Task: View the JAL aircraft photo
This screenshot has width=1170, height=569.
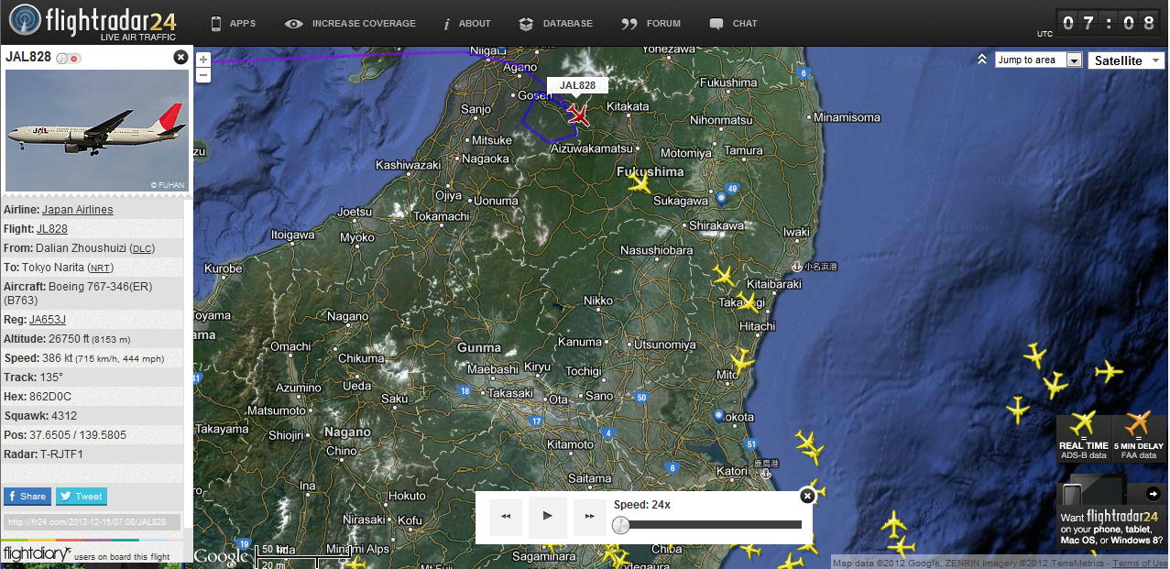Action: coord(96,130)
